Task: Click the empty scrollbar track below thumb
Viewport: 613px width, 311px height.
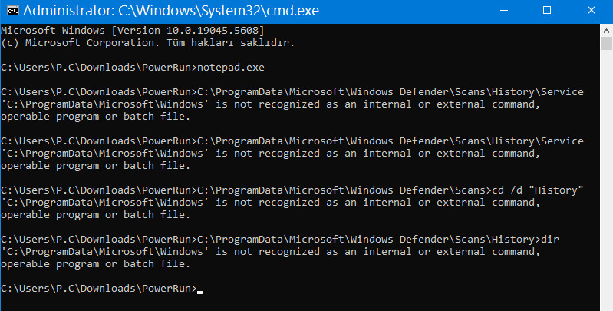Action: point(606,180)
